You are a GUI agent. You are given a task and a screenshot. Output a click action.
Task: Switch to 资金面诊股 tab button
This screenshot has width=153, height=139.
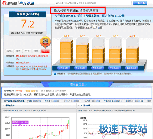coord(80,68)
